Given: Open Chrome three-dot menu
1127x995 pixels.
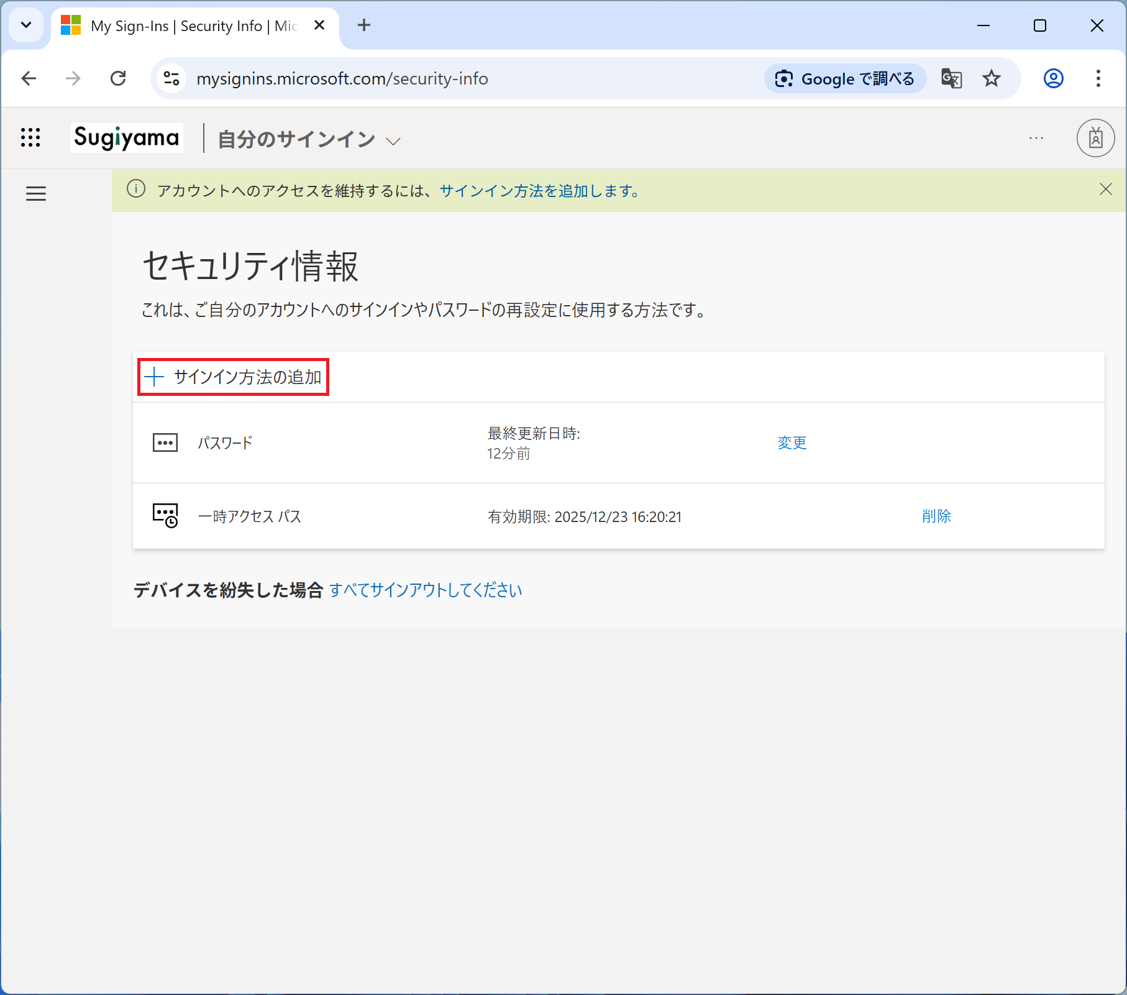Looking at the screenshot, I should click(x=1098, y=79).
